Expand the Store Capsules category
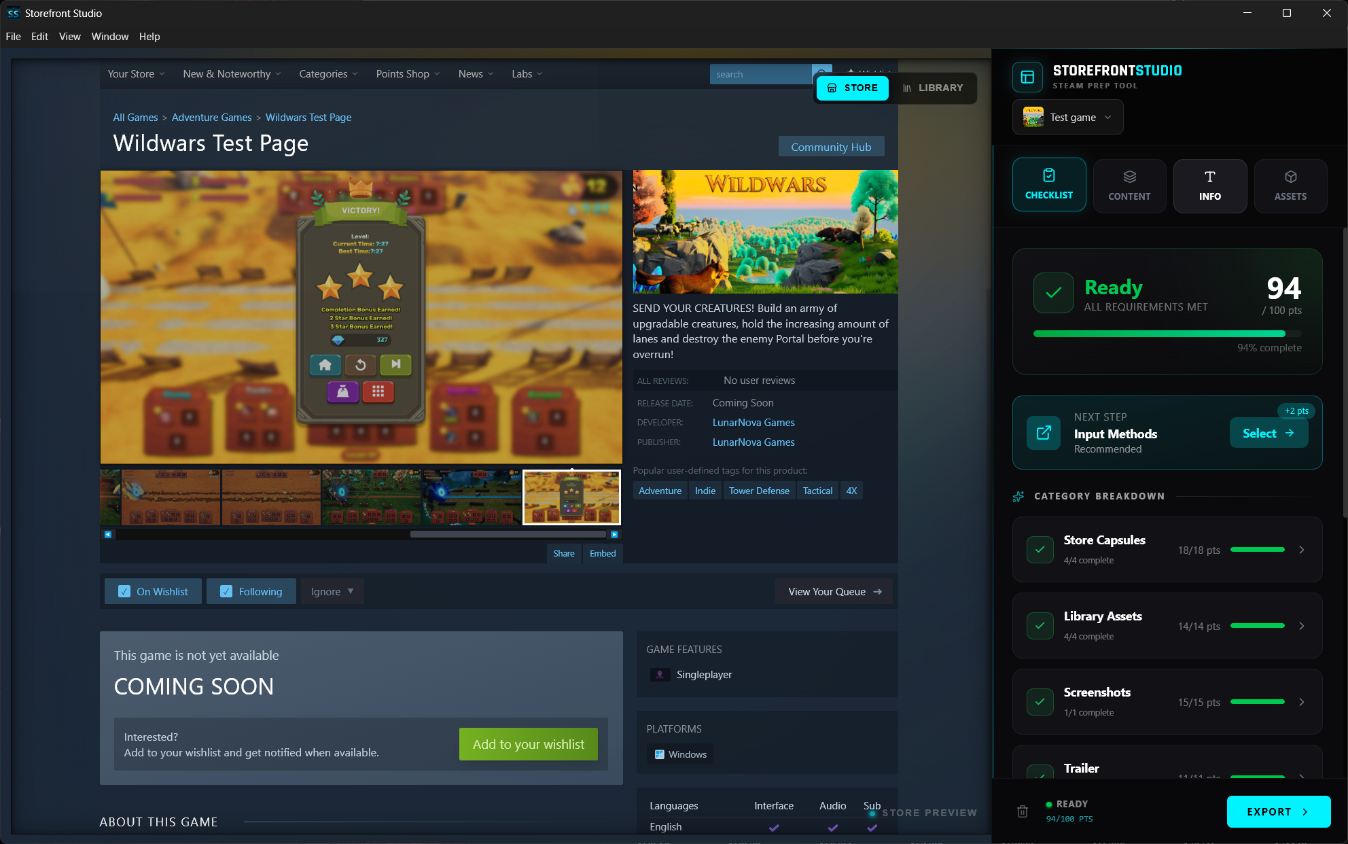Image resolution: width=1348 pixels, height=844 pixels. click(1302, 550)
